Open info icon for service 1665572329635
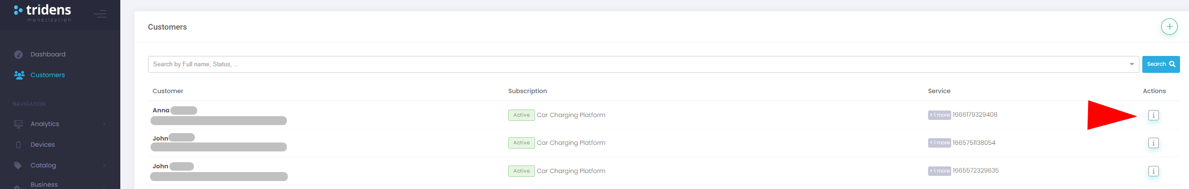This screenshot has width=1189, height=189. 1153,171
